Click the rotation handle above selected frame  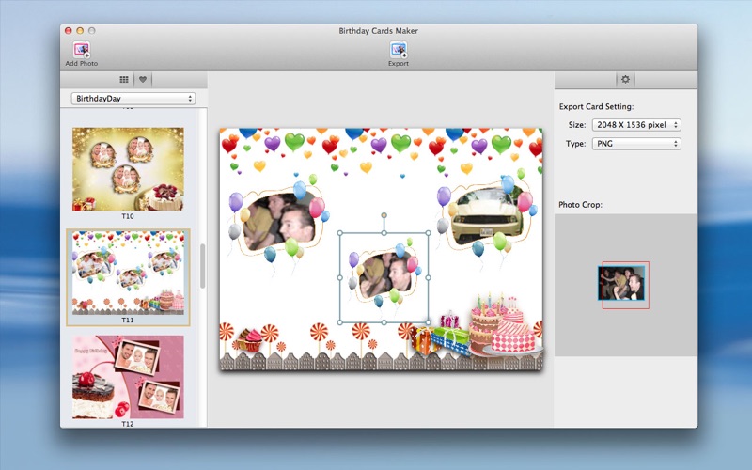[x=384, y=215]
